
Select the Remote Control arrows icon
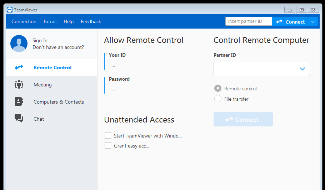(x=19, y=67)
